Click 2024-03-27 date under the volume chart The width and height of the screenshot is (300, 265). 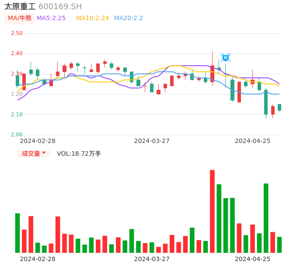point(152,259)
